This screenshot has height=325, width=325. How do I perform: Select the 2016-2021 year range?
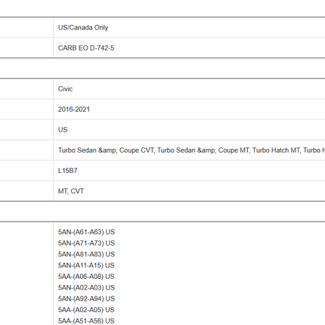[x=74, y=110]
